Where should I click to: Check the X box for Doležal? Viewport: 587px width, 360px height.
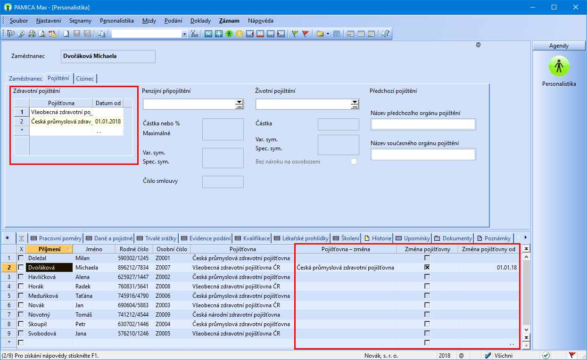pos(21,258)
